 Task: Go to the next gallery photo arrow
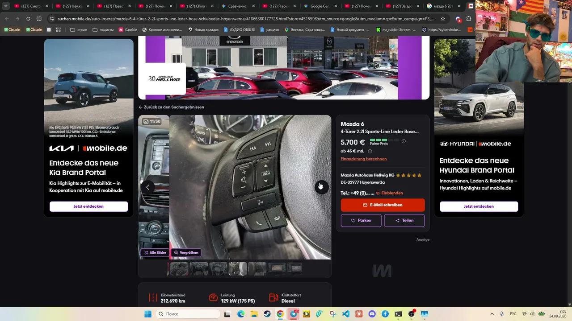[321, 187]
